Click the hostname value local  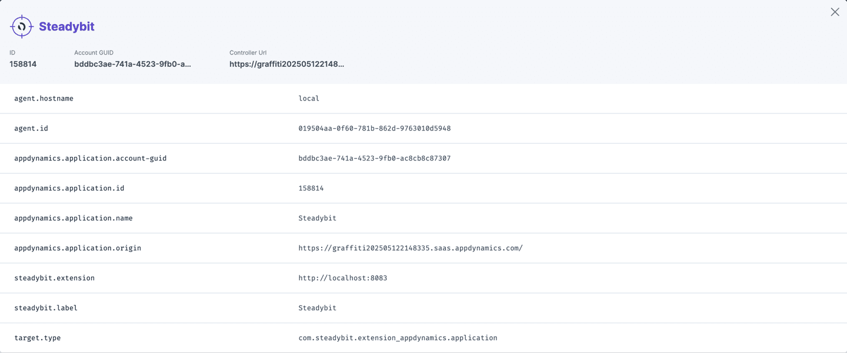(x=309, y=98)
